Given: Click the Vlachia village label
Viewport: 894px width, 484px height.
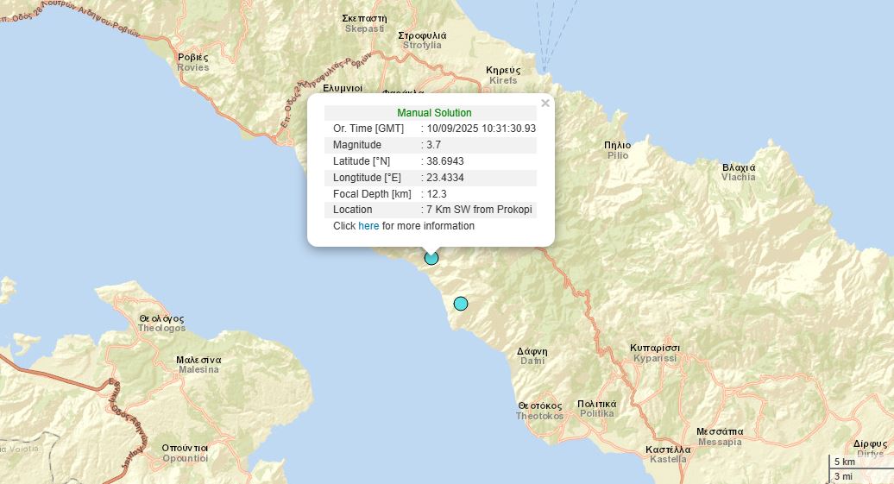Looking at the screenshot, I should coord(739,172).
